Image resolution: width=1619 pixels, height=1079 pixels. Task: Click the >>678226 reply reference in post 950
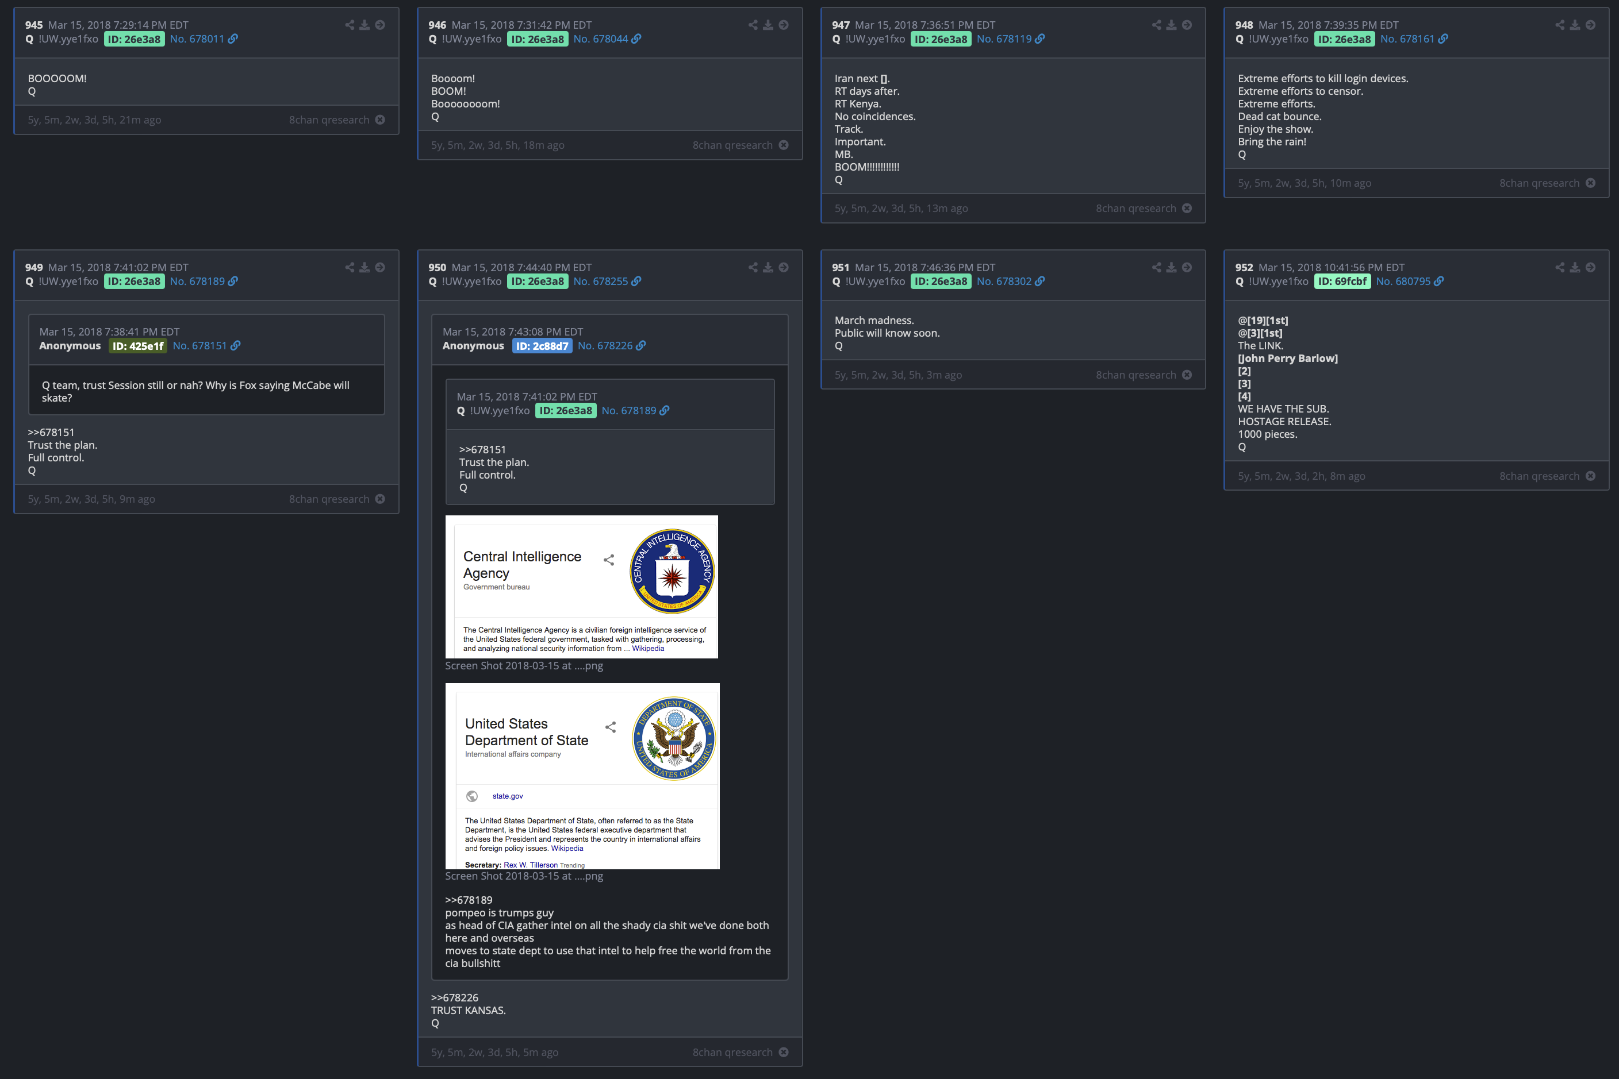(x=455, y=998)
